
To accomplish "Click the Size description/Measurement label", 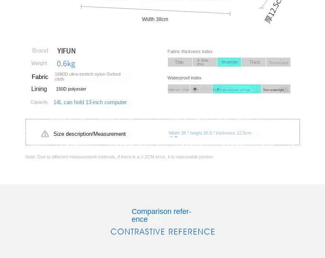I will coord(90,134).
